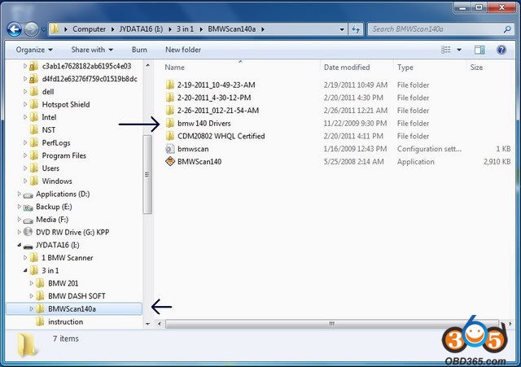Focus the Search BMWScan140a field

pos(440,29)
